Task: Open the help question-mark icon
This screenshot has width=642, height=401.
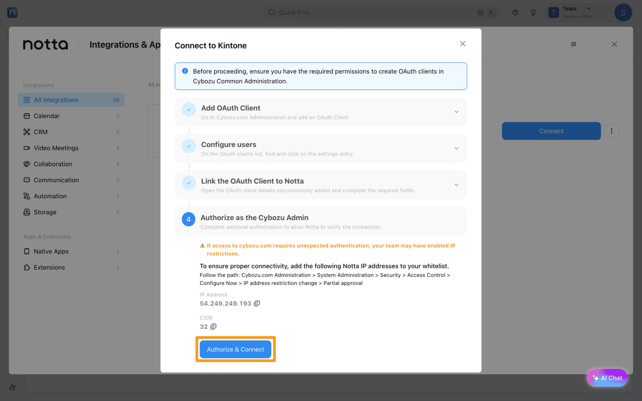Action: [516, 12]
